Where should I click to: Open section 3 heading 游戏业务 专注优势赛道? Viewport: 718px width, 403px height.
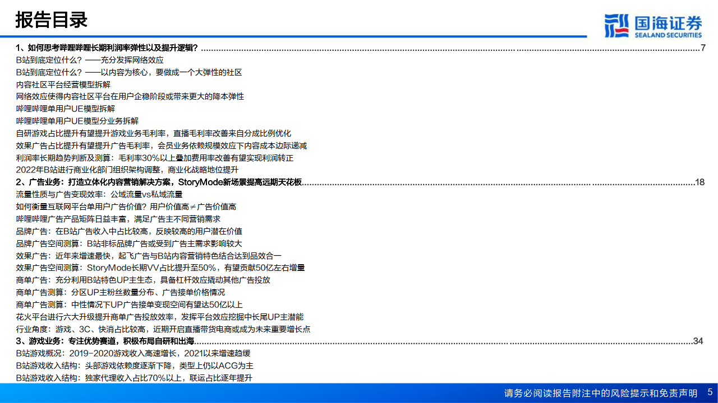(x=105, y=341)
